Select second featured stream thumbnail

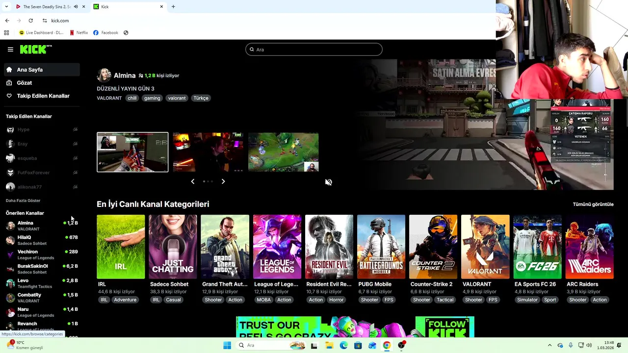coord(208,152)
